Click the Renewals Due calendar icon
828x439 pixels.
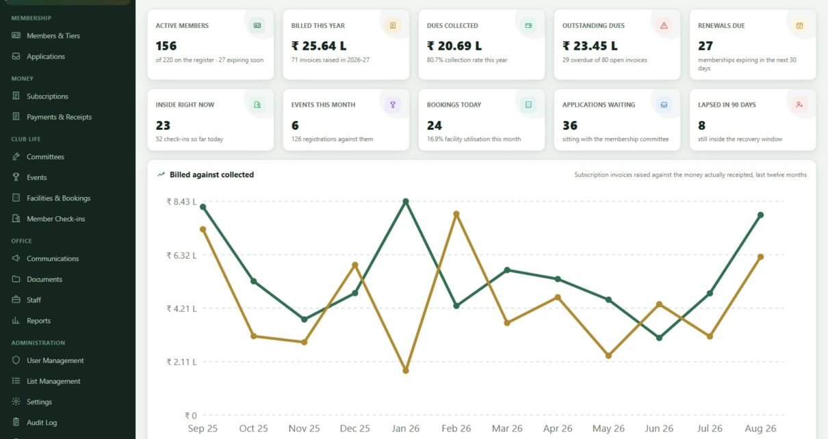pyautogui.click(x=799, y=25)
